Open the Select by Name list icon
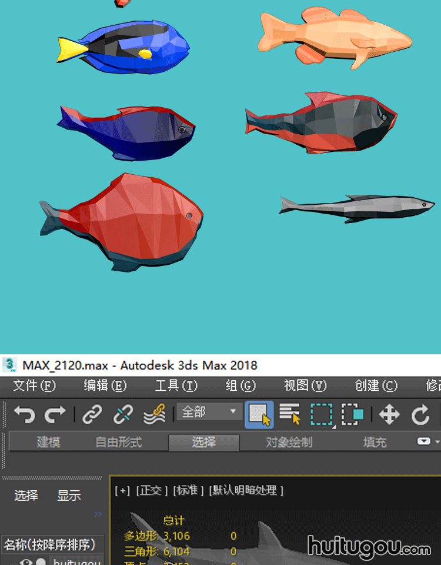 pyautogui.click(x=289, y=414)
